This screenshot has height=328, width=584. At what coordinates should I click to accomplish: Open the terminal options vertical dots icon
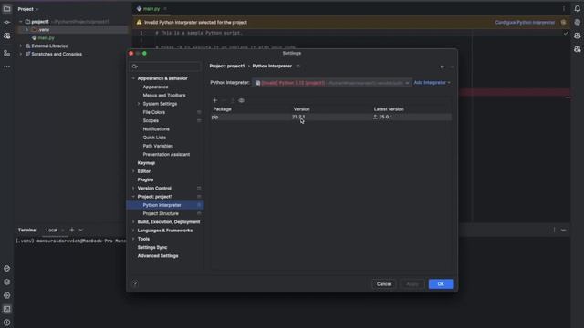point(554,230)
